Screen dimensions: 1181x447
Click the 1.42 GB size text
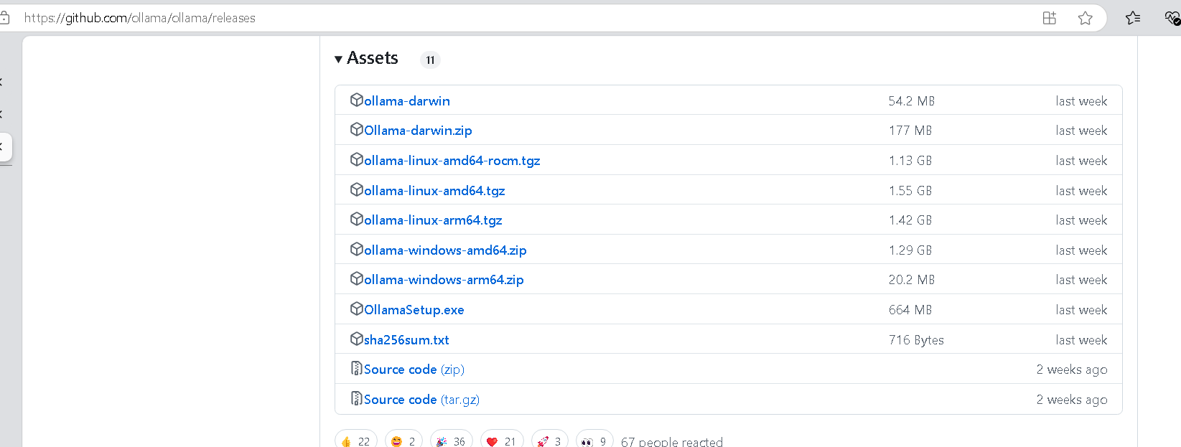tap(910, 220)
